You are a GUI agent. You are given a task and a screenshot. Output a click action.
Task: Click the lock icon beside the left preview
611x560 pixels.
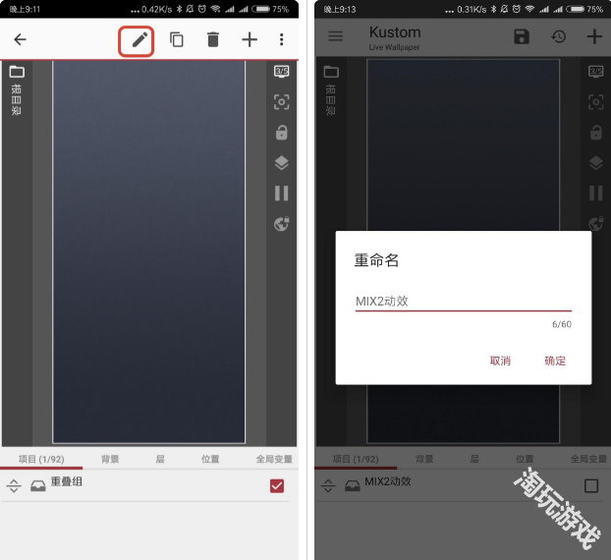pos(282,133)
